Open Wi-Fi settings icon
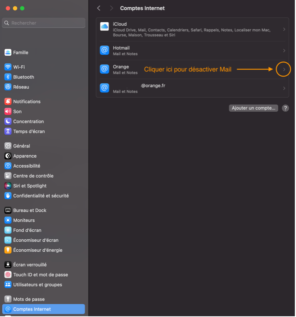 [x=8, y=67]
